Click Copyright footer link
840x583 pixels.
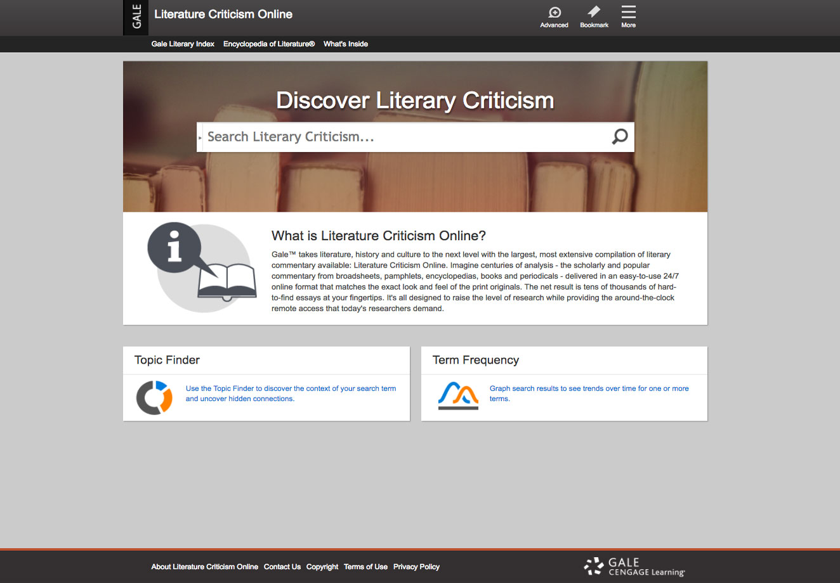point(322,567)
